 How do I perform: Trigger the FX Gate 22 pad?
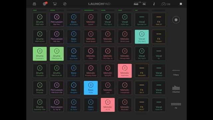coord(159,20)
